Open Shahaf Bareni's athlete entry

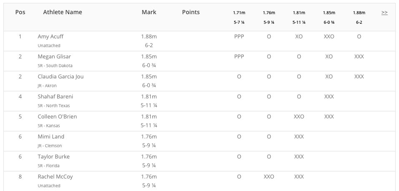click(x=55, y=97)
